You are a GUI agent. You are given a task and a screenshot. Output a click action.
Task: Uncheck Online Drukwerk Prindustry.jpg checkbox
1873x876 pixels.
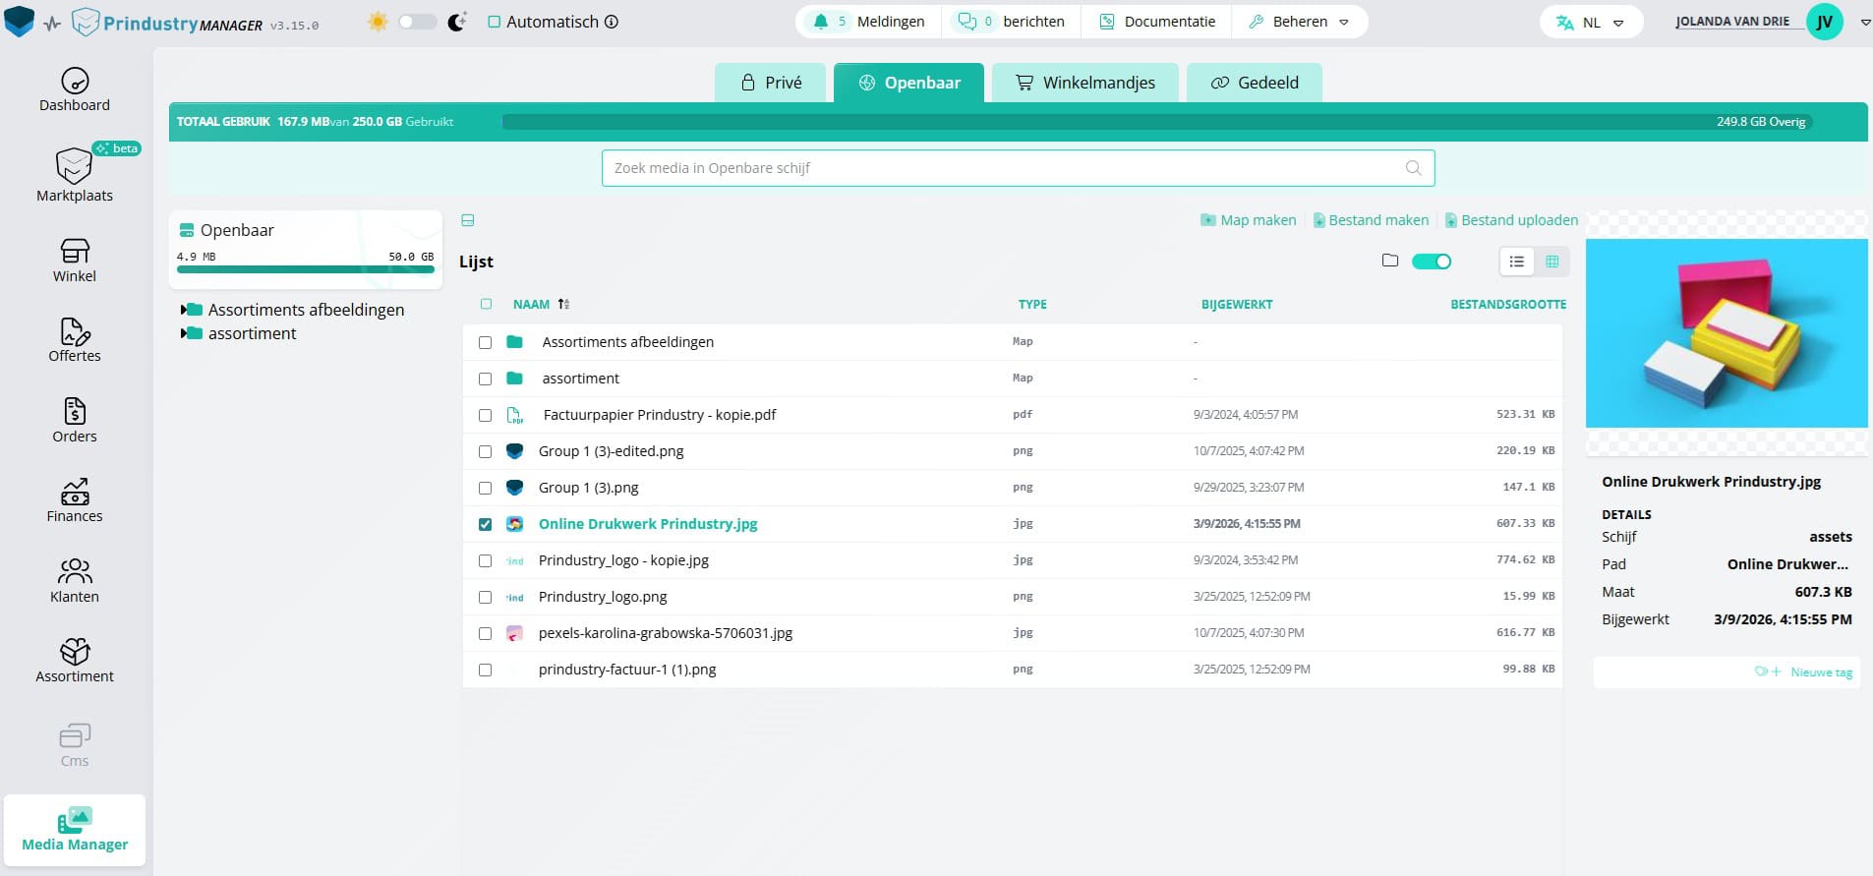485,525
